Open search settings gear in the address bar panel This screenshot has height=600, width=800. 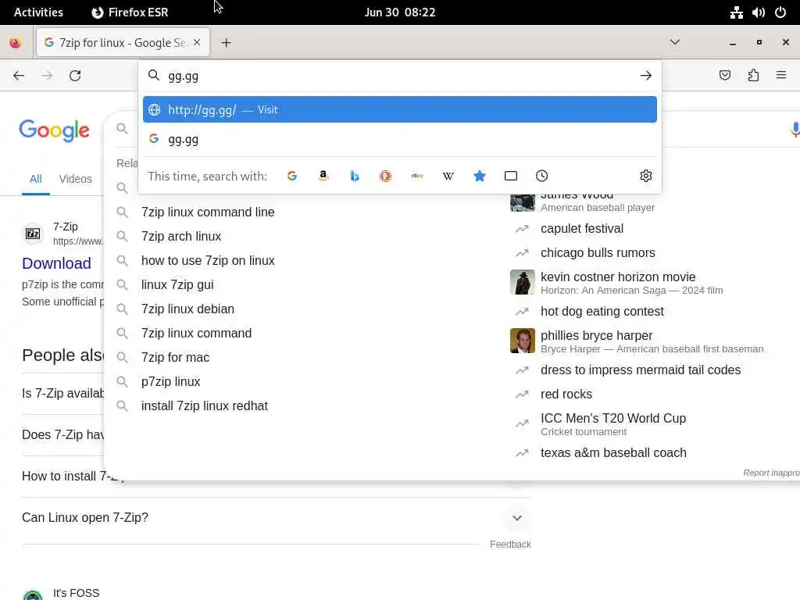coord(646,176)
